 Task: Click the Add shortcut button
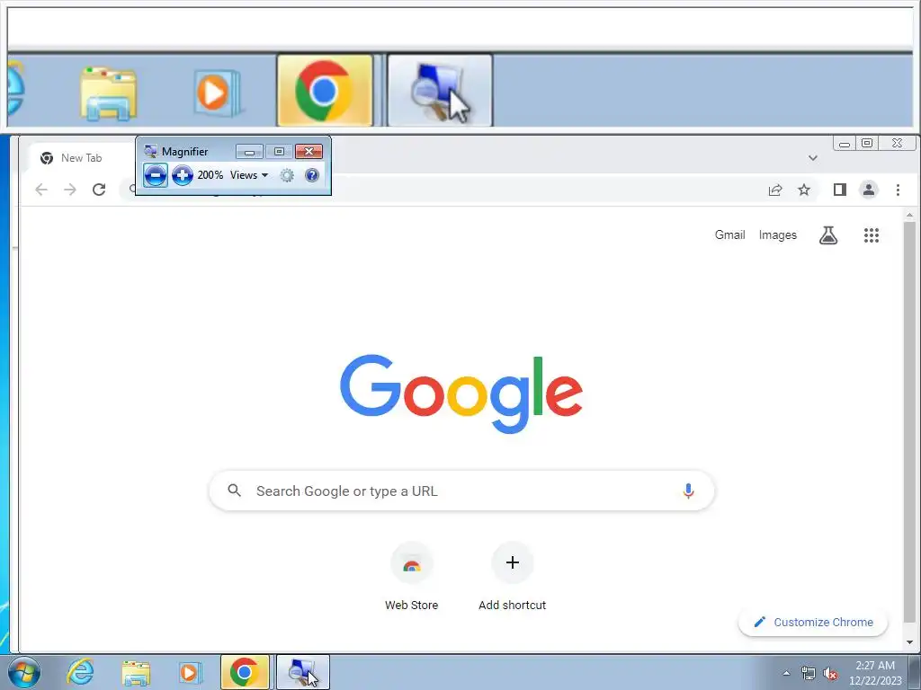512,578
